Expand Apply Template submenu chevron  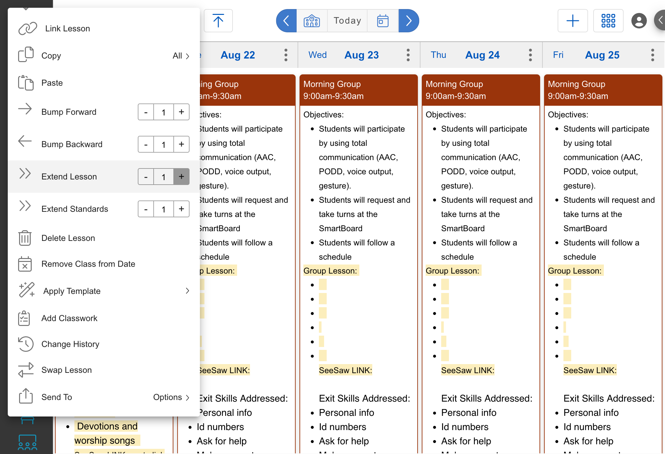tap(187, 291)
